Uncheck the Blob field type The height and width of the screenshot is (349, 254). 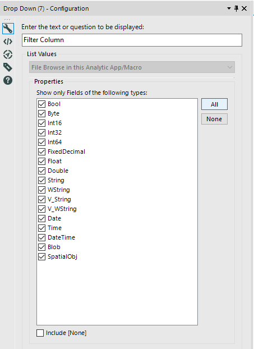point(42,247)
